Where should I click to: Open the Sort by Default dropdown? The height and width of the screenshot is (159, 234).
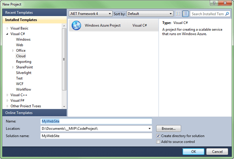[149, 14]
